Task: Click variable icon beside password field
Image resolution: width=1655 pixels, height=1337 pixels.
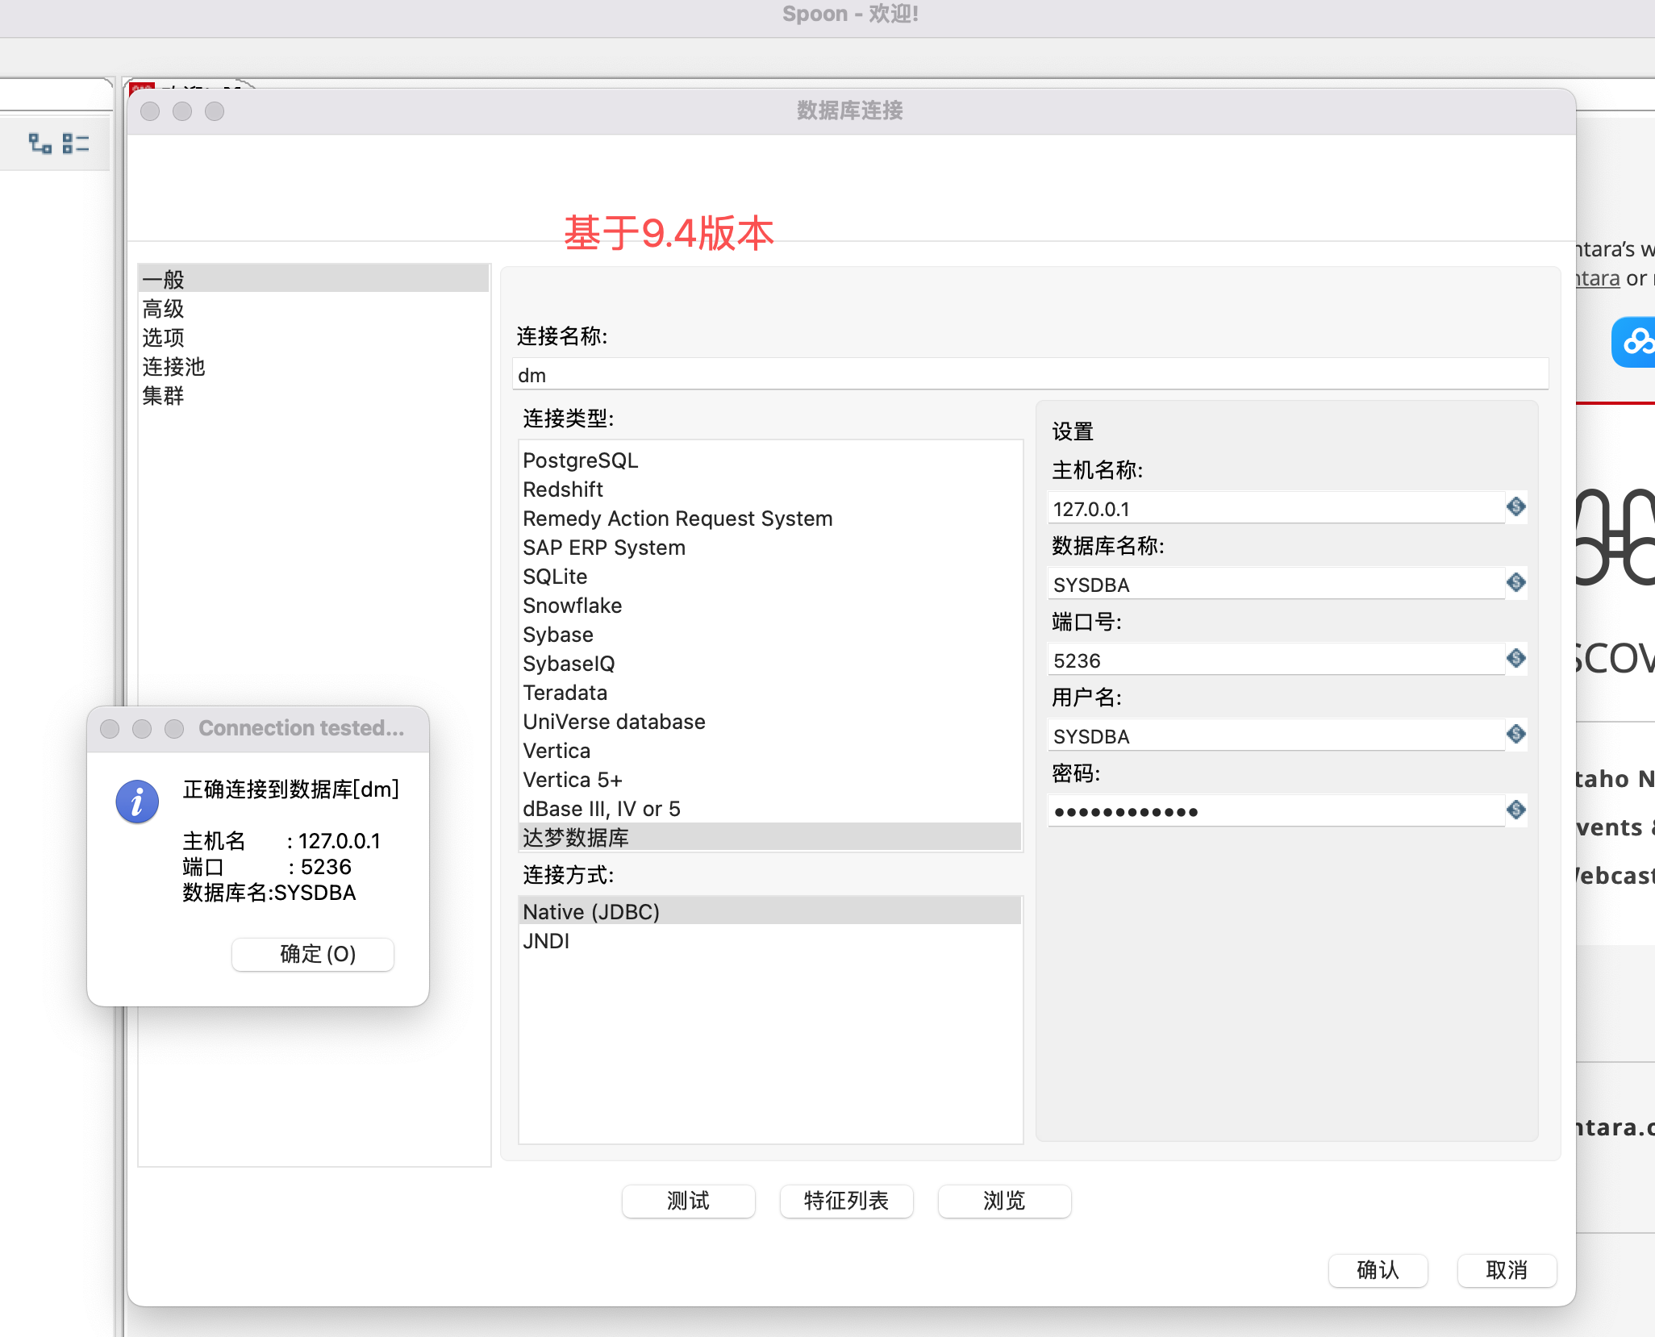Action: point(1515,810)
